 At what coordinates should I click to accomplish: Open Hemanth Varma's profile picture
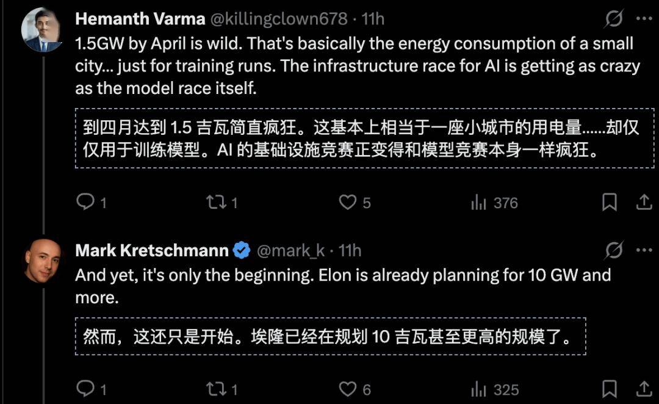pos(42,31)
